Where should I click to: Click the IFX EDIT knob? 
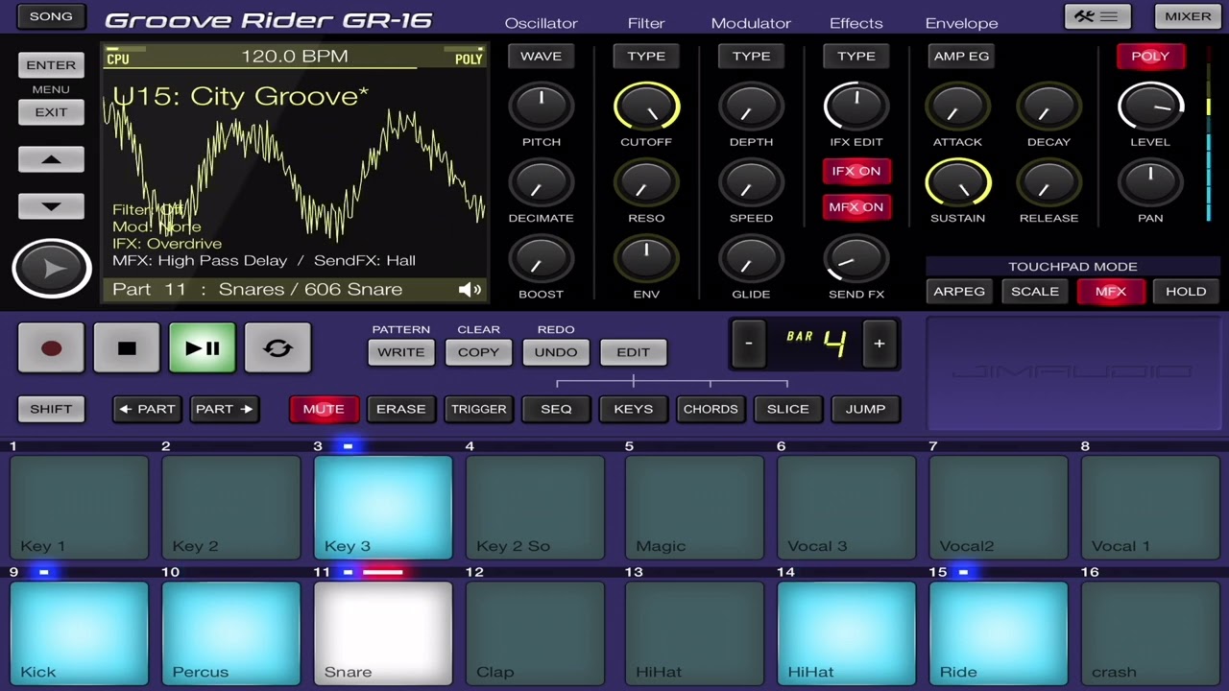pos(856,107)
